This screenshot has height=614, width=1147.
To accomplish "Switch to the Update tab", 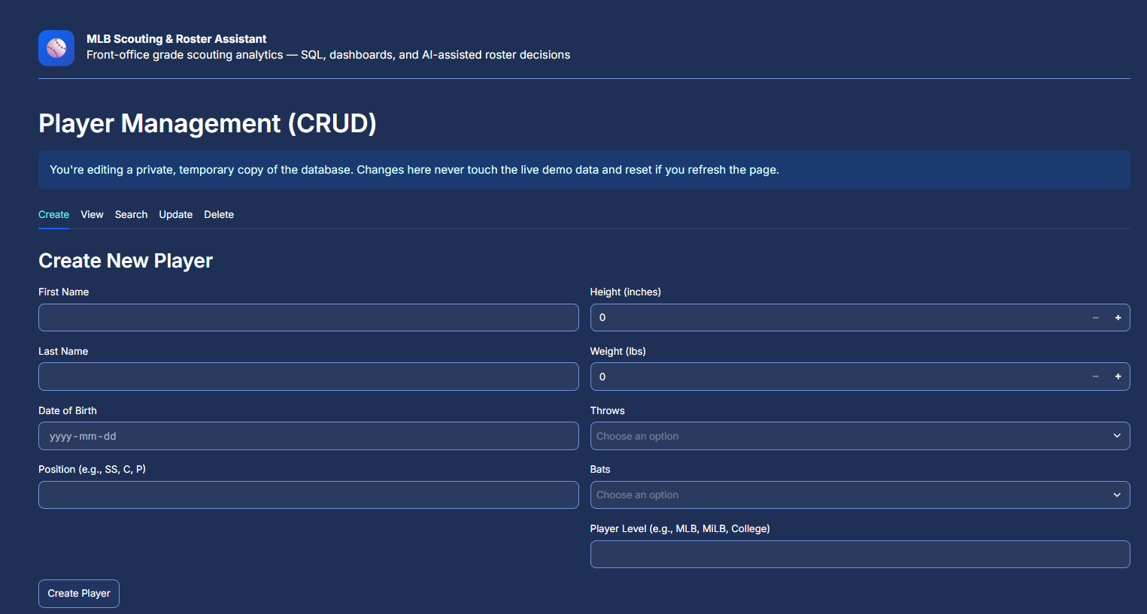I will tap(175, 215).
